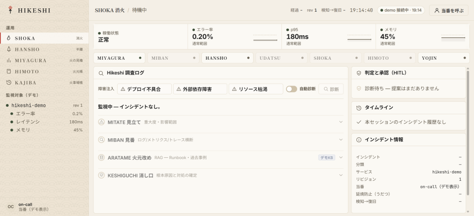Select the HIMOTO stage tab
This screenshot has height=216, width=474.
coord(390,58)
